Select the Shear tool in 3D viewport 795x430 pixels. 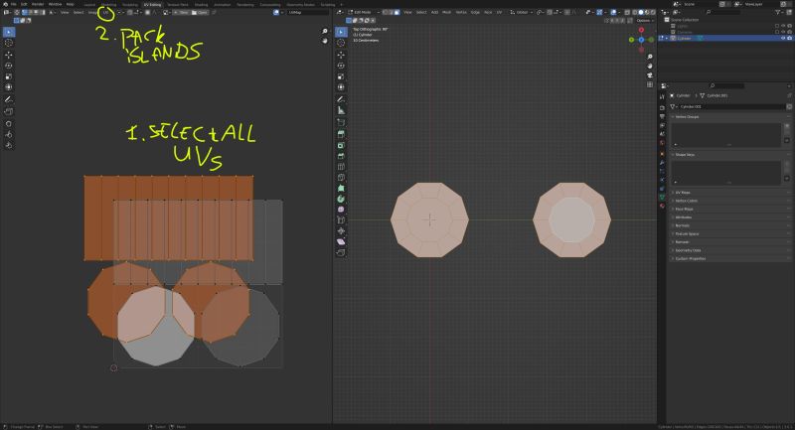click(x=341, y=241)
